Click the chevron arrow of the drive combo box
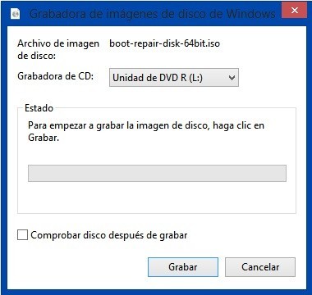Viewport: 312px width, 295px height. coord(232,78)
